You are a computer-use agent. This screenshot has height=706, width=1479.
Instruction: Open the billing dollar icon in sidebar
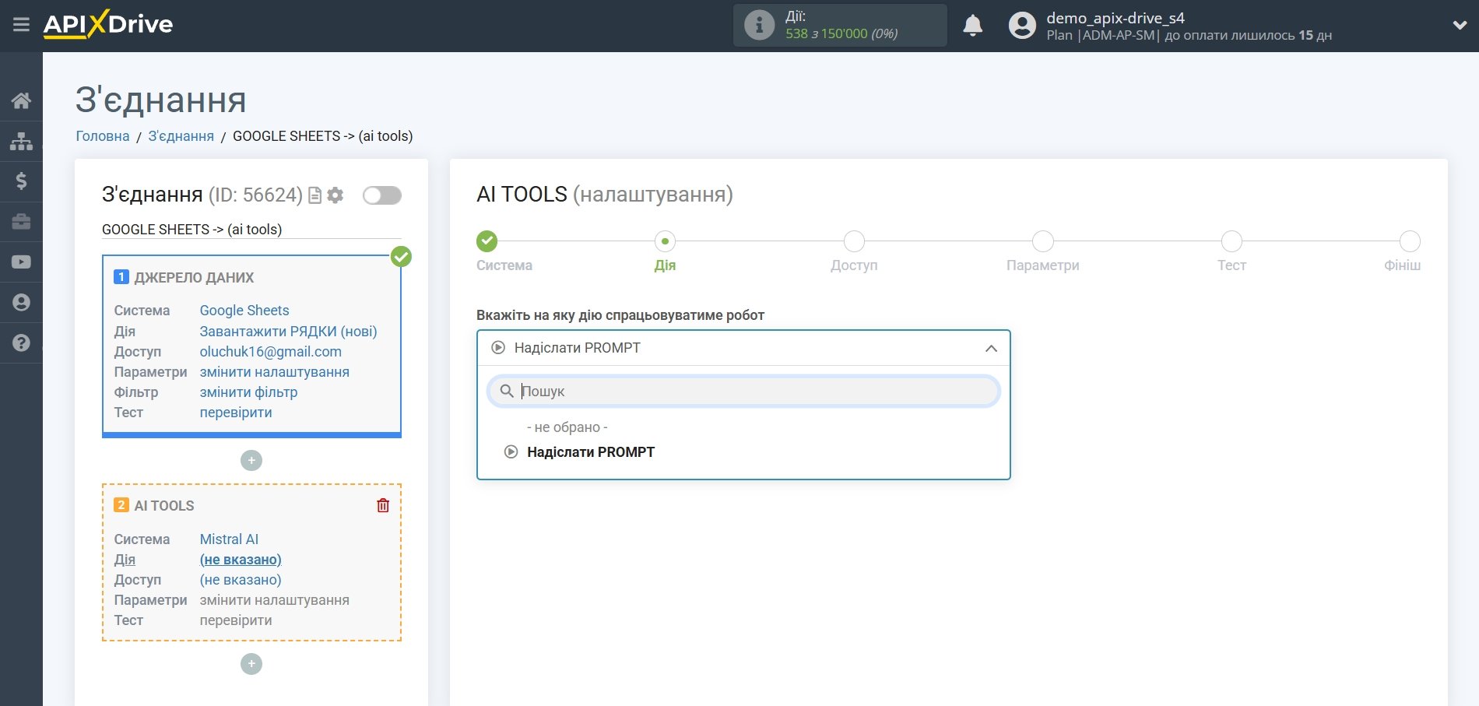tap(21, 181)
